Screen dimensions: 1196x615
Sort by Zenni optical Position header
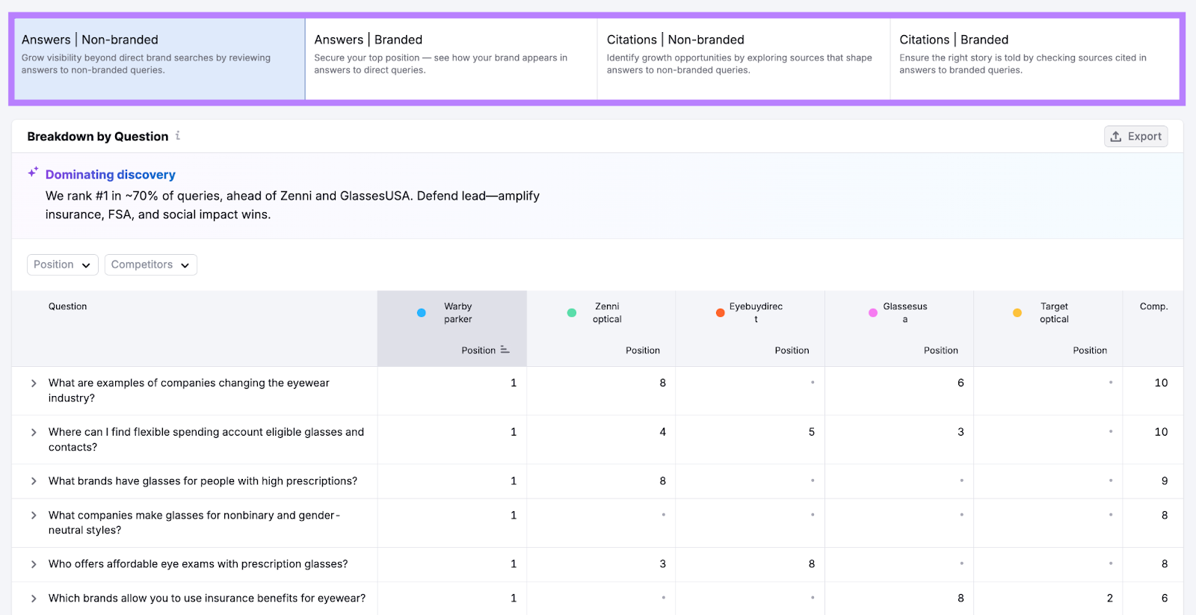point(643,350)
